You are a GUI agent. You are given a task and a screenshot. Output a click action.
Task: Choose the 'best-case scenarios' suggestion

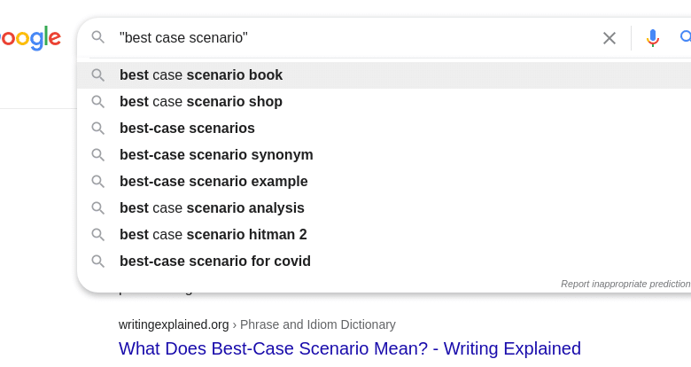click(x=187, y=129)
